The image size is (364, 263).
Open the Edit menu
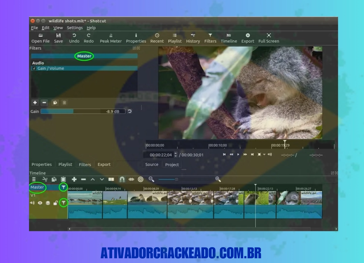point(45,28)
